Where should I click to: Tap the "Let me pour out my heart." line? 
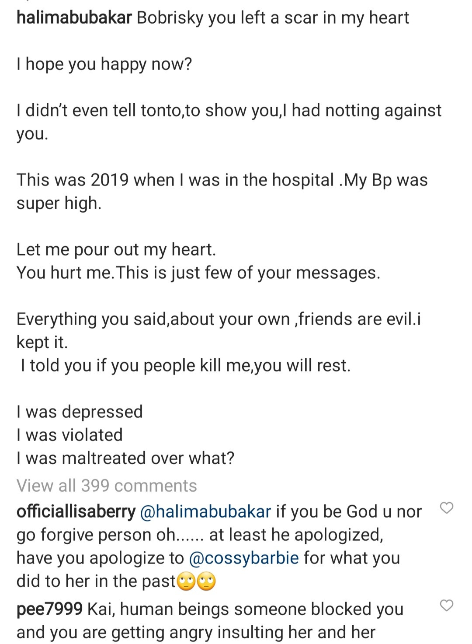[x=116, y=249]
